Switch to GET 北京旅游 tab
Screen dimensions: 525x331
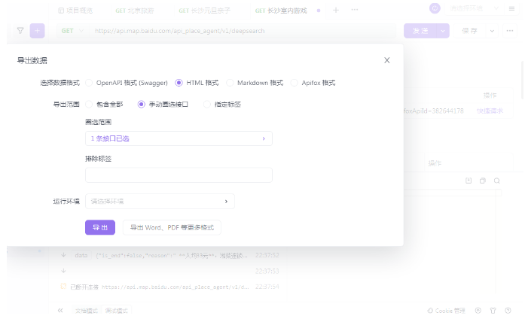point(135,11)
